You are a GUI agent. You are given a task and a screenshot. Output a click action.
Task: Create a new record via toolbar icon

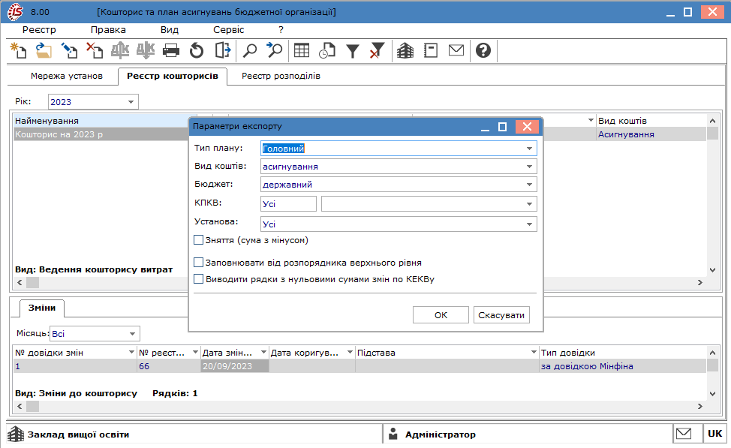click(18, 50)
